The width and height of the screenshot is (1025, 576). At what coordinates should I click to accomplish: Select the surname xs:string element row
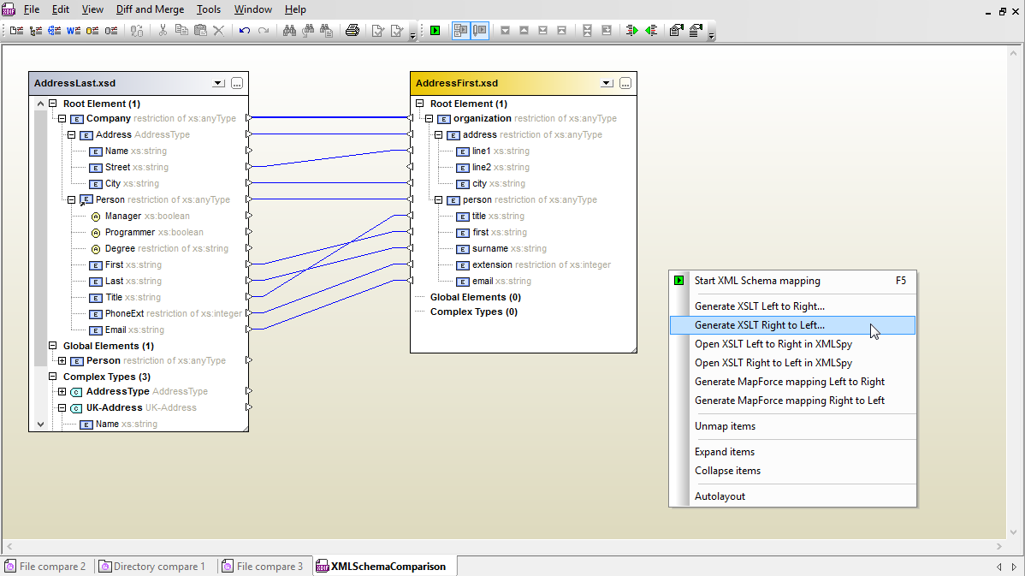(x=501, y=248)
